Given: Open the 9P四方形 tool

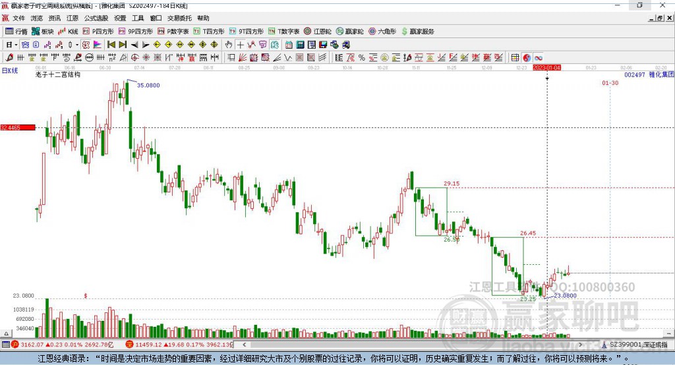Looking at the screenshot, I should 136,32.
